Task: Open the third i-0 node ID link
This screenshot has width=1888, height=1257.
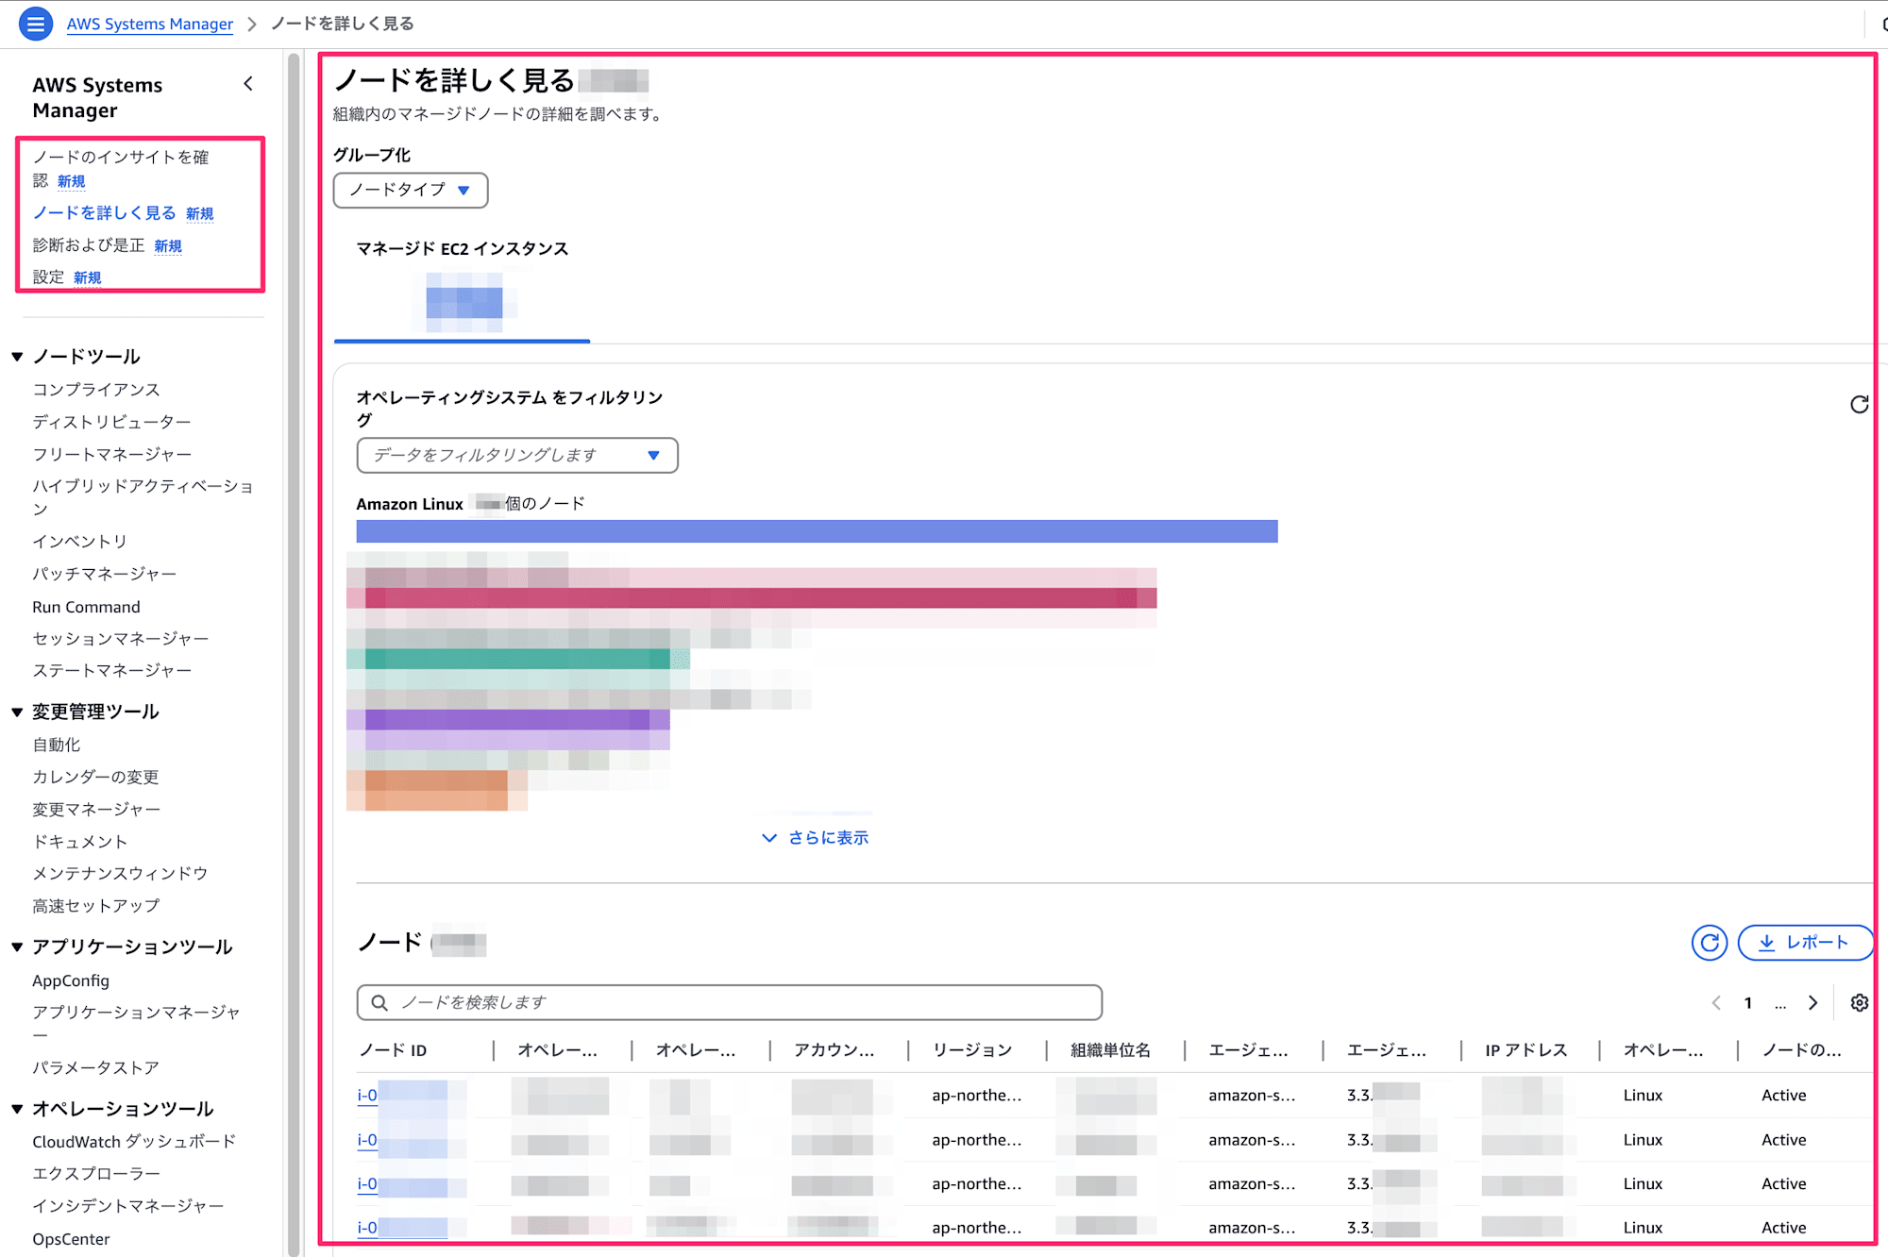Action: 367,1184
